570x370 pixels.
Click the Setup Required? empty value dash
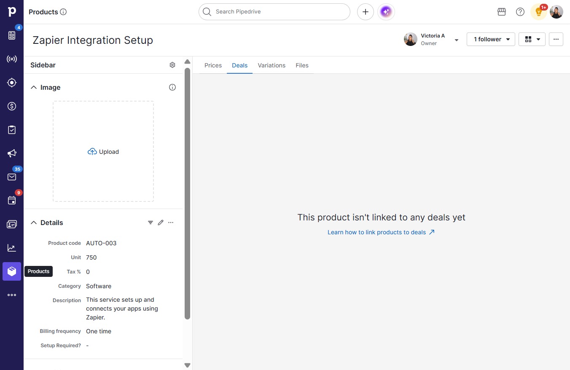pyautogui.click(x=87, y=346)
